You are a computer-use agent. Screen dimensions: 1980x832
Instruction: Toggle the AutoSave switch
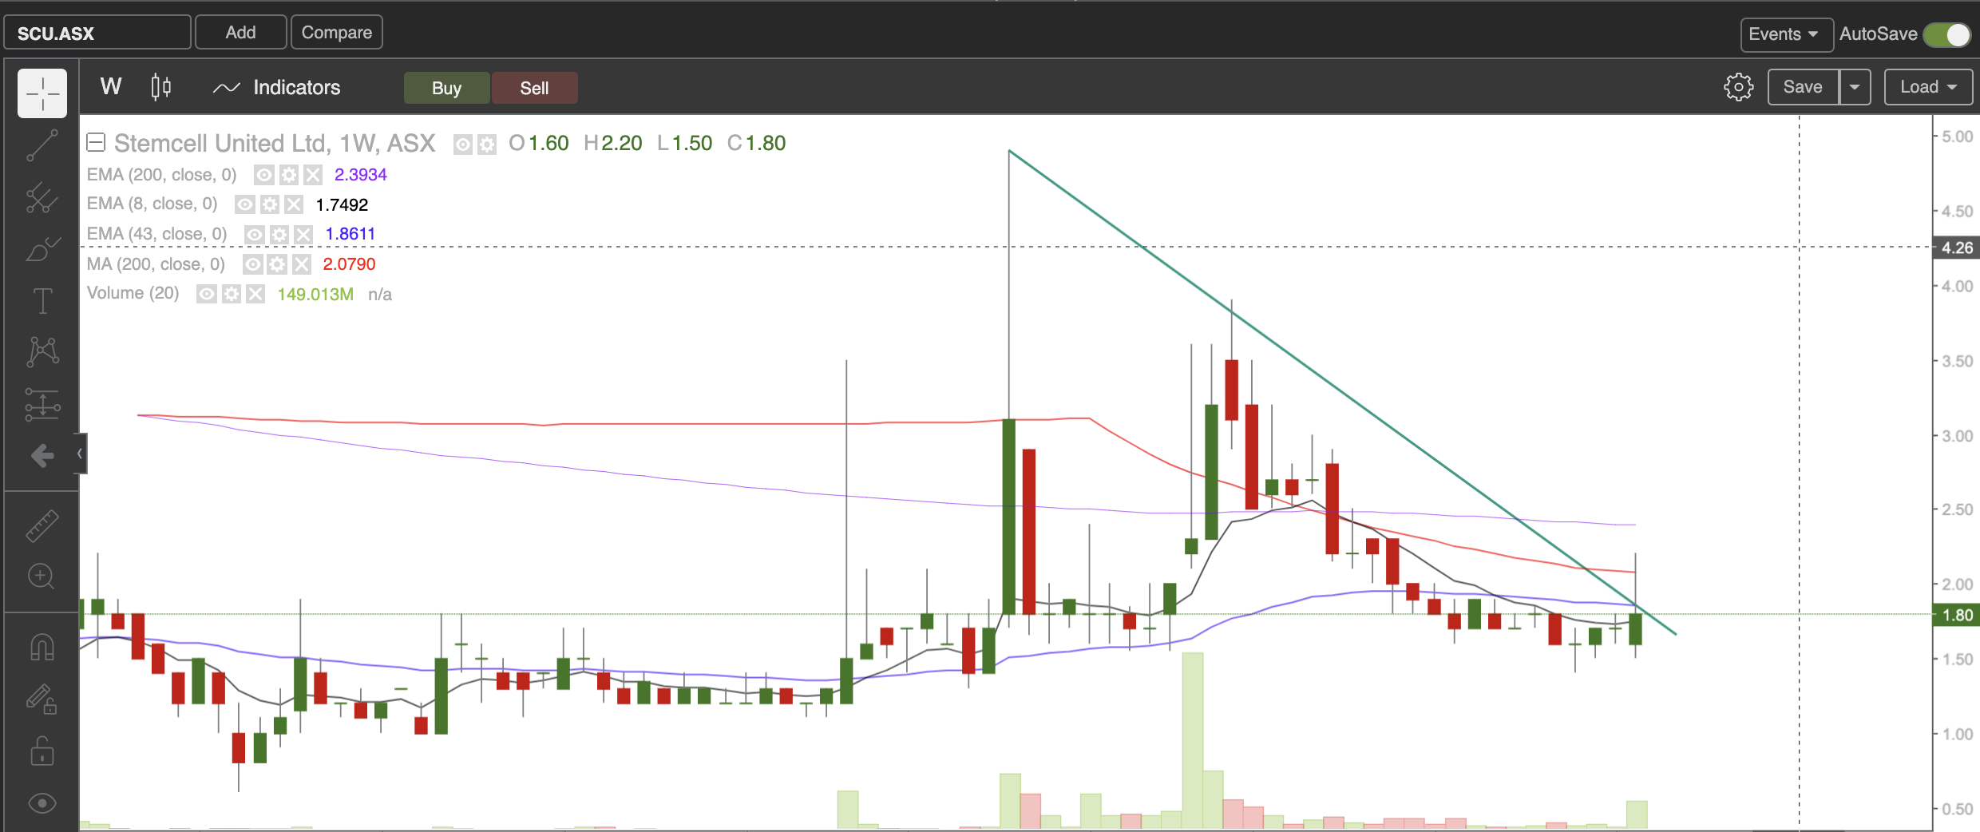pyautogui.click(x=1947, y=34)
